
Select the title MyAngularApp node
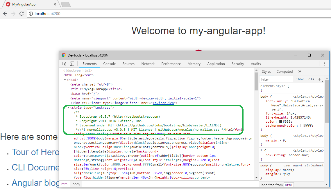click(96, 89)
